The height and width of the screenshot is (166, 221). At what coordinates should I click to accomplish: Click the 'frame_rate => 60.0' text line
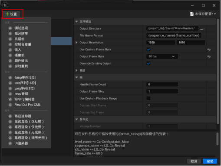pos(89,153)
